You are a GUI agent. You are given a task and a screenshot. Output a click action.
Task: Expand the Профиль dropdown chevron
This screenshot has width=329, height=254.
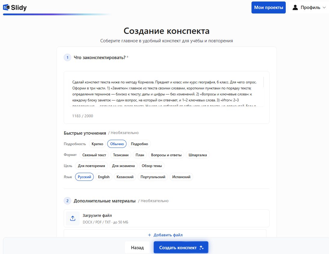324,7
